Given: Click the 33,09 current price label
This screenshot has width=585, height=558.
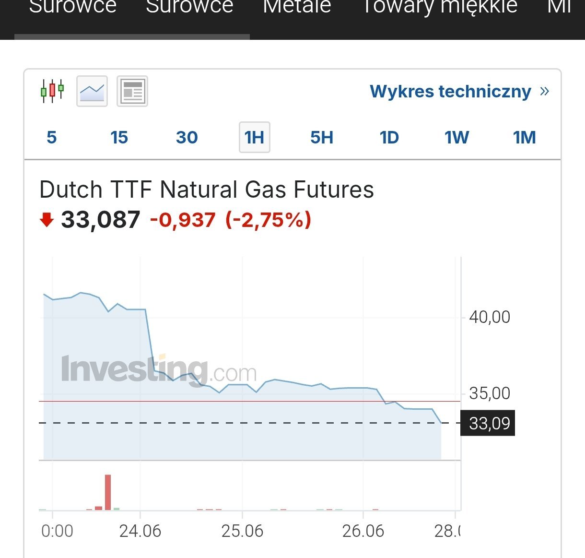Looking at the screenshot, I should 488,423.
